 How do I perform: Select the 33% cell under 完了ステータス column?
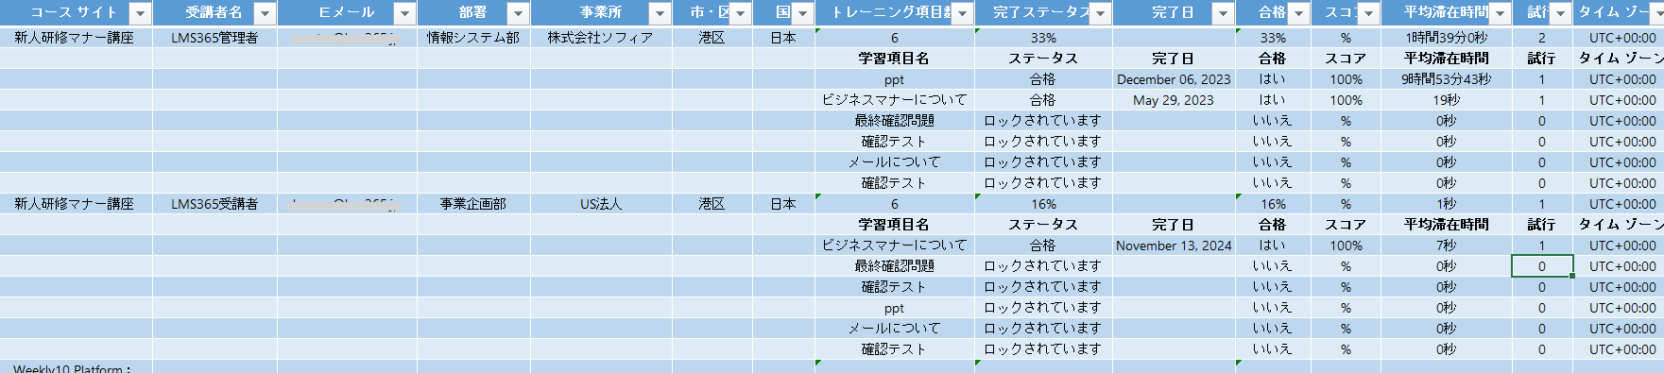click(1044, 38)
